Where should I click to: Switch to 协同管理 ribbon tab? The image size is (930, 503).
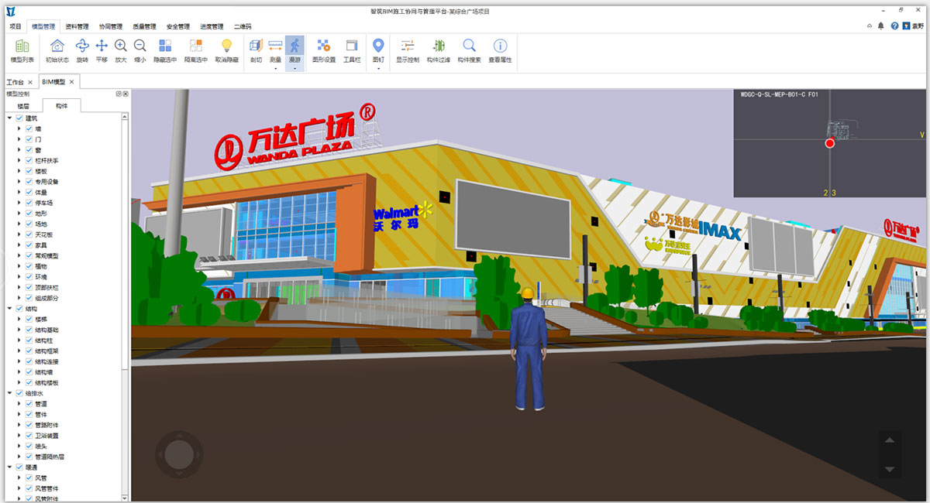click(x=111, y=26)
